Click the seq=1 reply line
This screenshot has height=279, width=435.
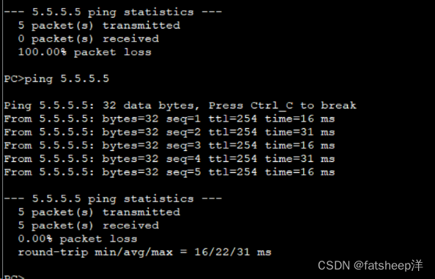click(169, 119)
